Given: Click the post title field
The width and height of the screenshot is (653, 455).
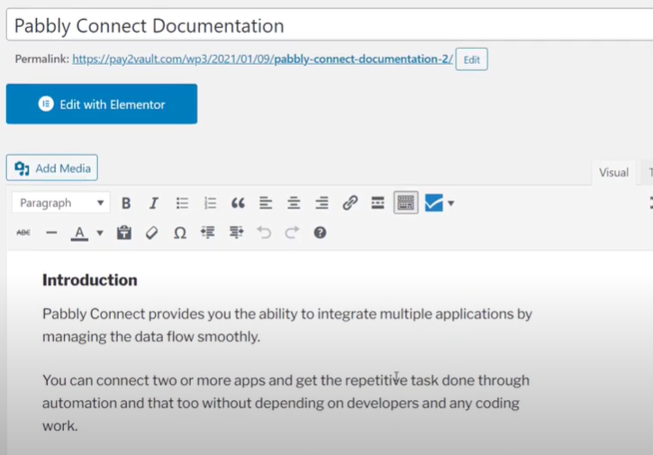Looking at the screenshot, I should 330,25.
